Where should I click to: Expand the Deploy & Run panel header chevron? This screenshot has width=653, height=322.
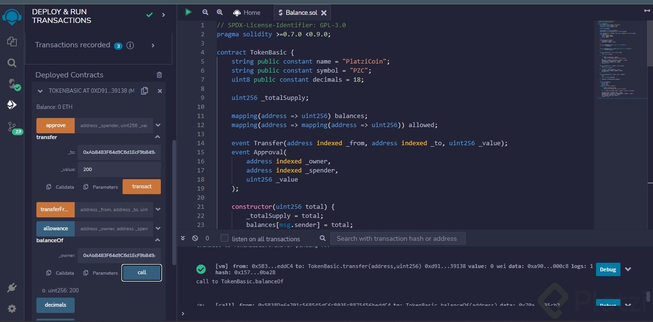coord(163,15)
